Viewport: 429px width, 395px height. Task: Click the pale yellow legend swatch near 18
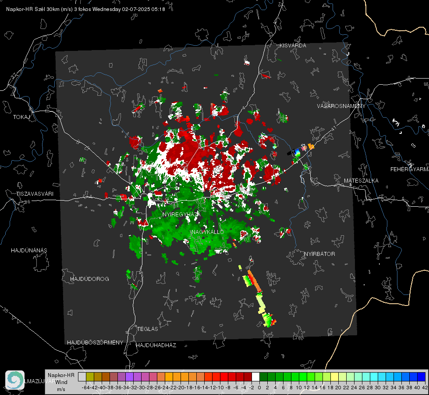pyautogui.click(x=334, y=377)
